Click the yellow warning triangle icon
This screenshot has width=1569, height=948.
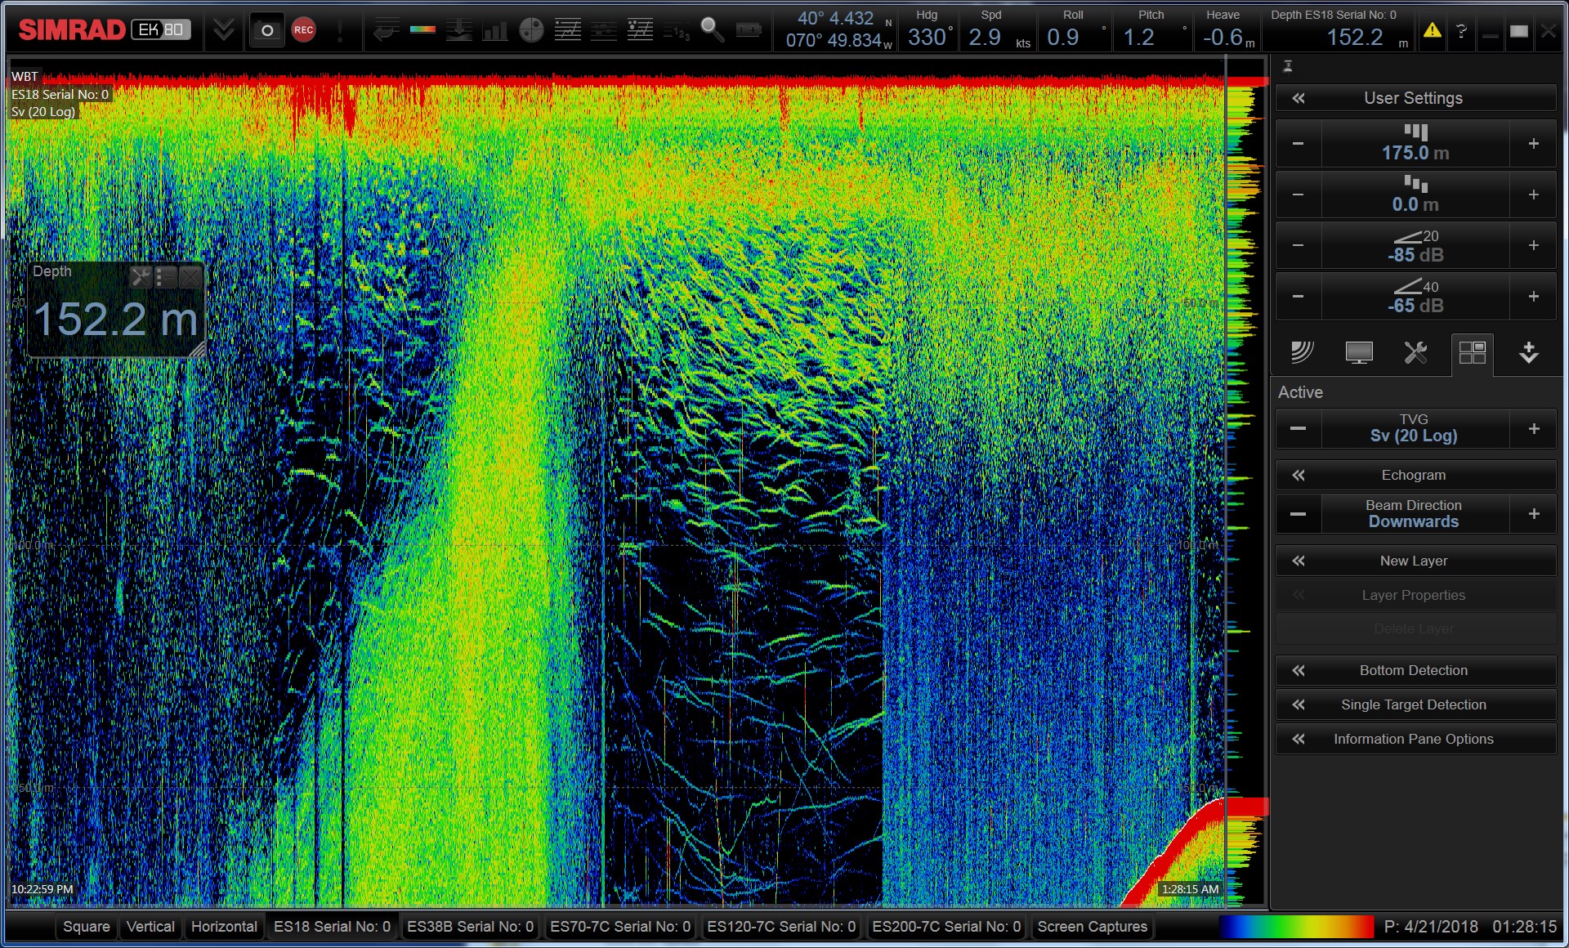click(1432, 31)
